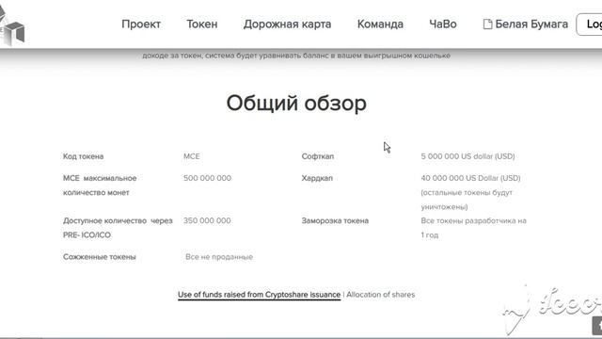
Task: Click the 350 000 000 value
Action: pyautogui.click(x=207, y=220)
